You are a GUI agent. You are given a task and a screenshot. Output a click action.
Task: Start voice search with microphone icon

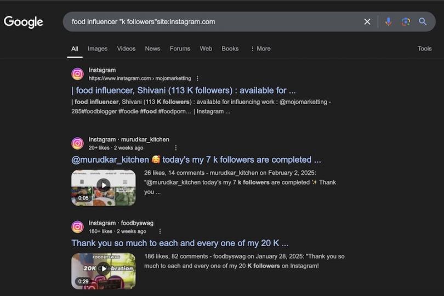pos(389,21)
